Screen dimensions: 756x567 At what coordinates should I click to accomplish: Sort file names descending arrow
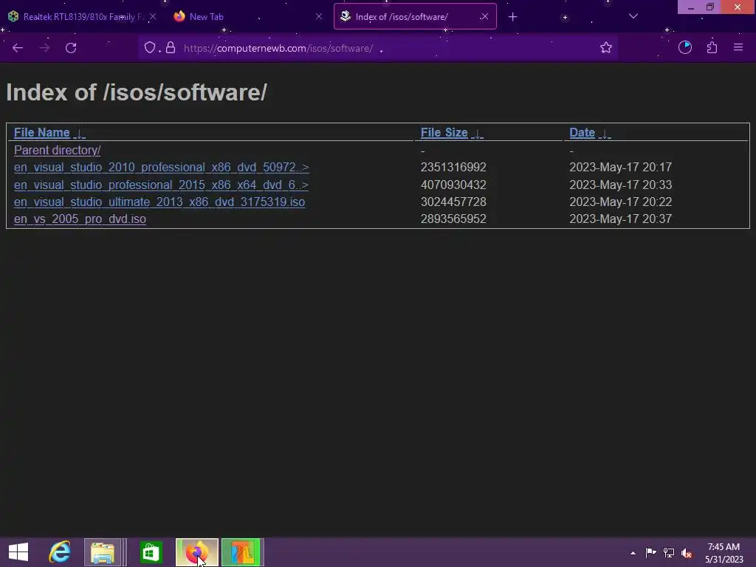pos(80,134)
